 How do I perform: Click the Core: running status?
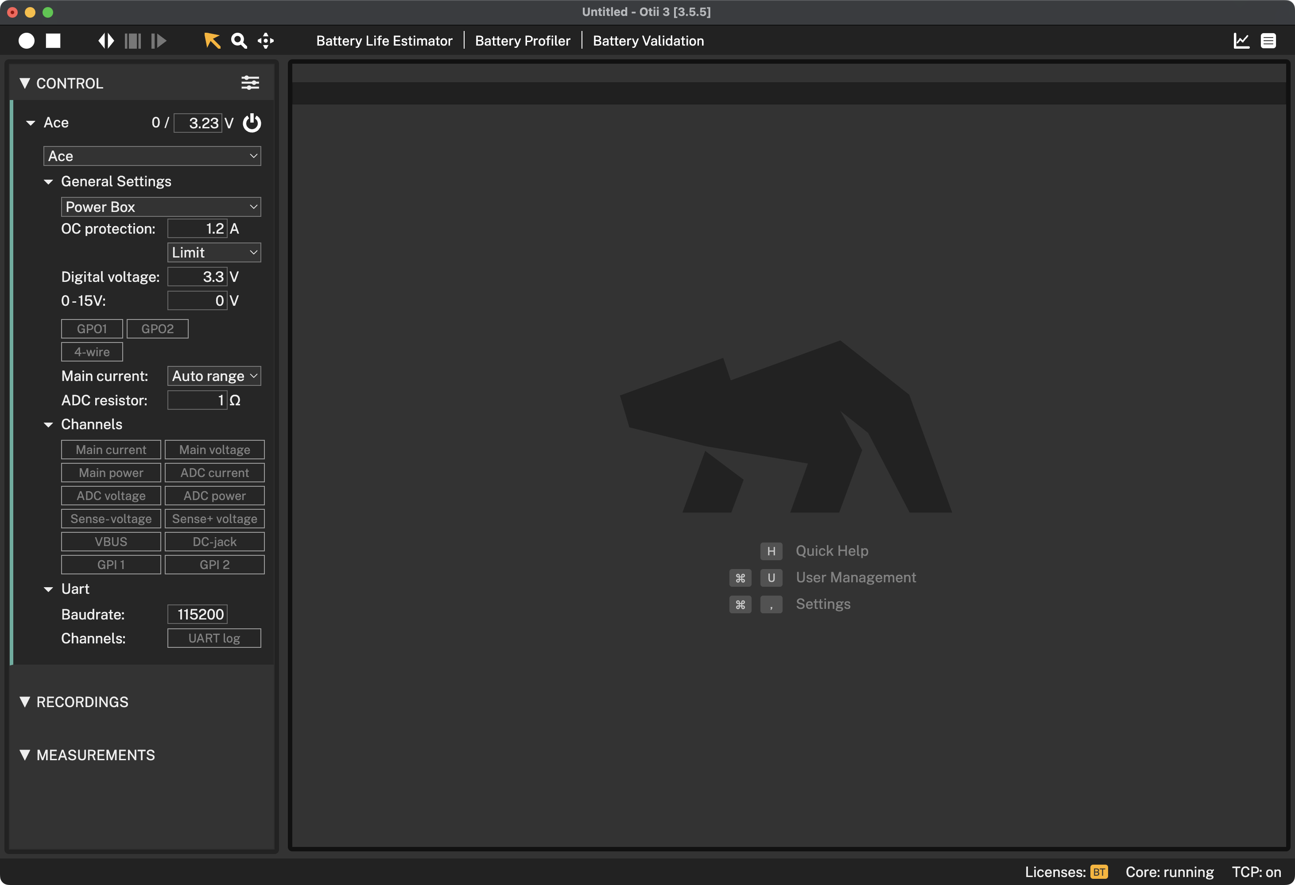pyautogui.click(x=1169, y=872)
